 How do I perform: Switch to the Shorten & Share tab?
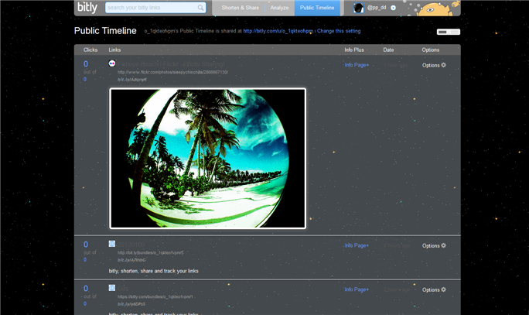[240, 8]
